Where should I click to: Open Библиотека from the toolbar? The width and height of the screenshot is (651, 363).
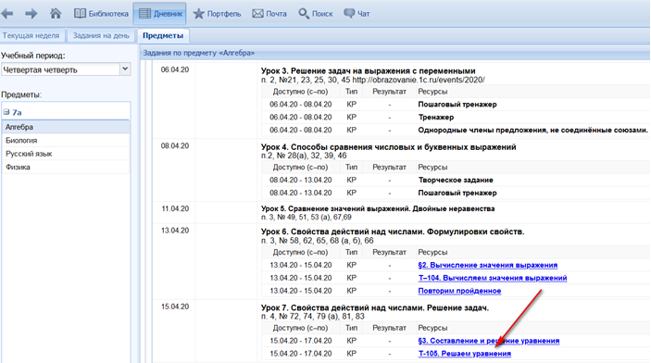[x=101, y=14]
